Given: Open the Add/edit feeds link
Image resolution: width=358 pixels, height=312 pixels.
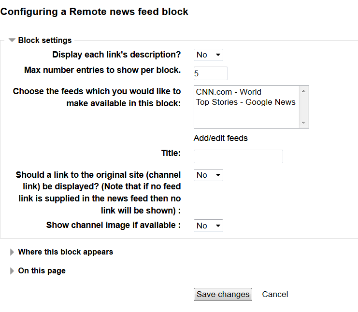Looking at the screenshot, I should 220,138.
